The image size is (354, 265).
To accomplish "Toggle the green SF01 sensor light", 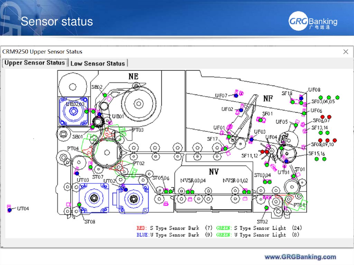I will (260, 120).
